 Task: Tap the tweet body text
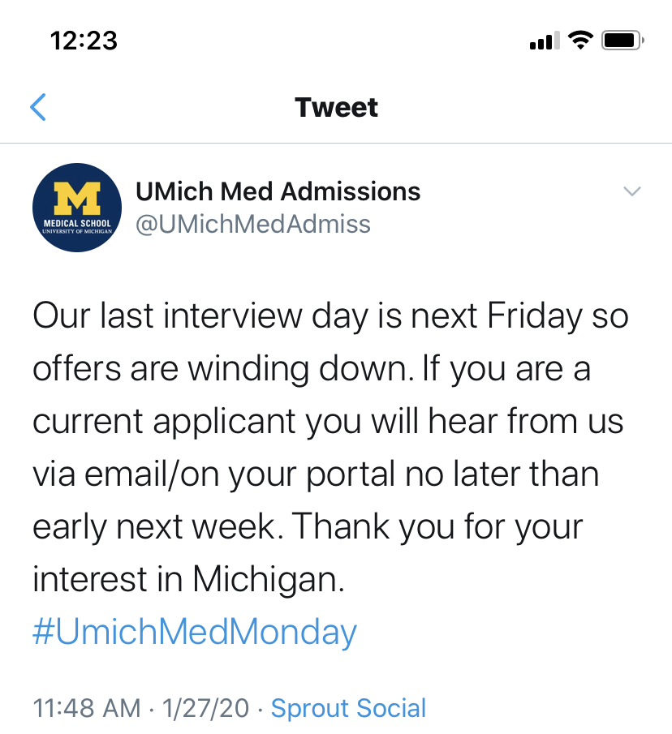[330, 474]
